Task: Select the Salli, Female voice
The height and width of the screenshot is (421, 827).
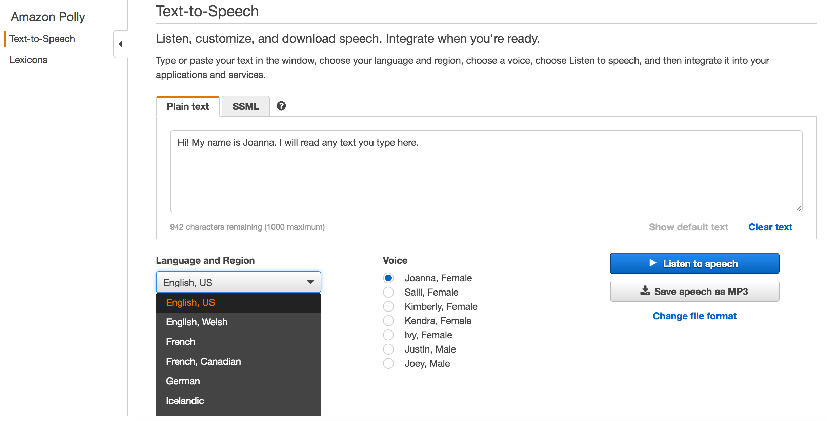Action: coord(388,292)
